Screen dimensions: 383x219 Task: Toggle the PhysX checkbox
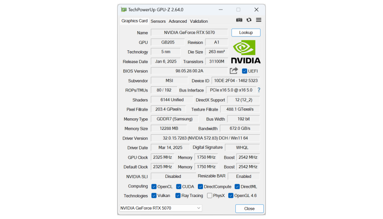point(209,195)
